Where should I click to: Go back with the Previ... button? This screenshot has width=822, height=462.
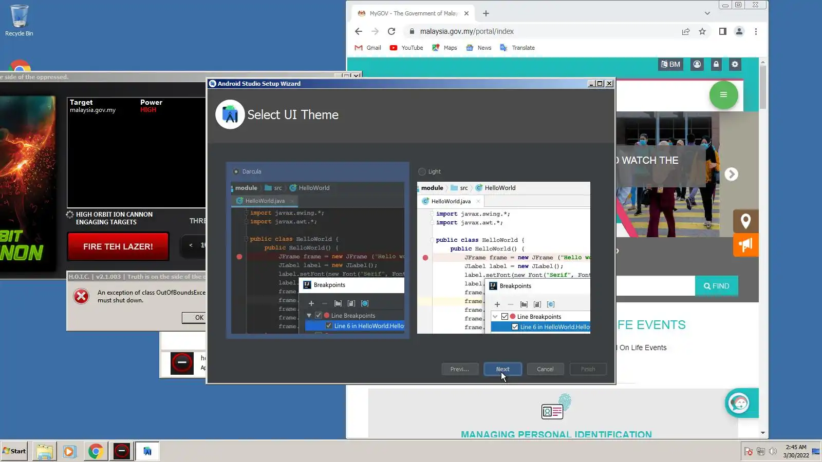[460, 369]
